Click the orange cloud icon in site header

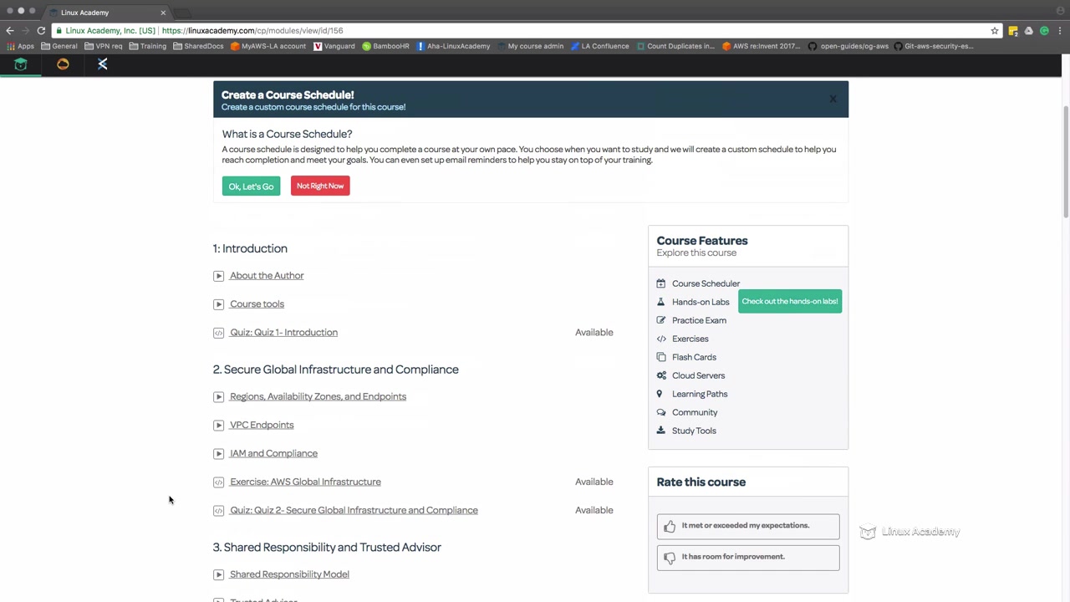[63, 64]
